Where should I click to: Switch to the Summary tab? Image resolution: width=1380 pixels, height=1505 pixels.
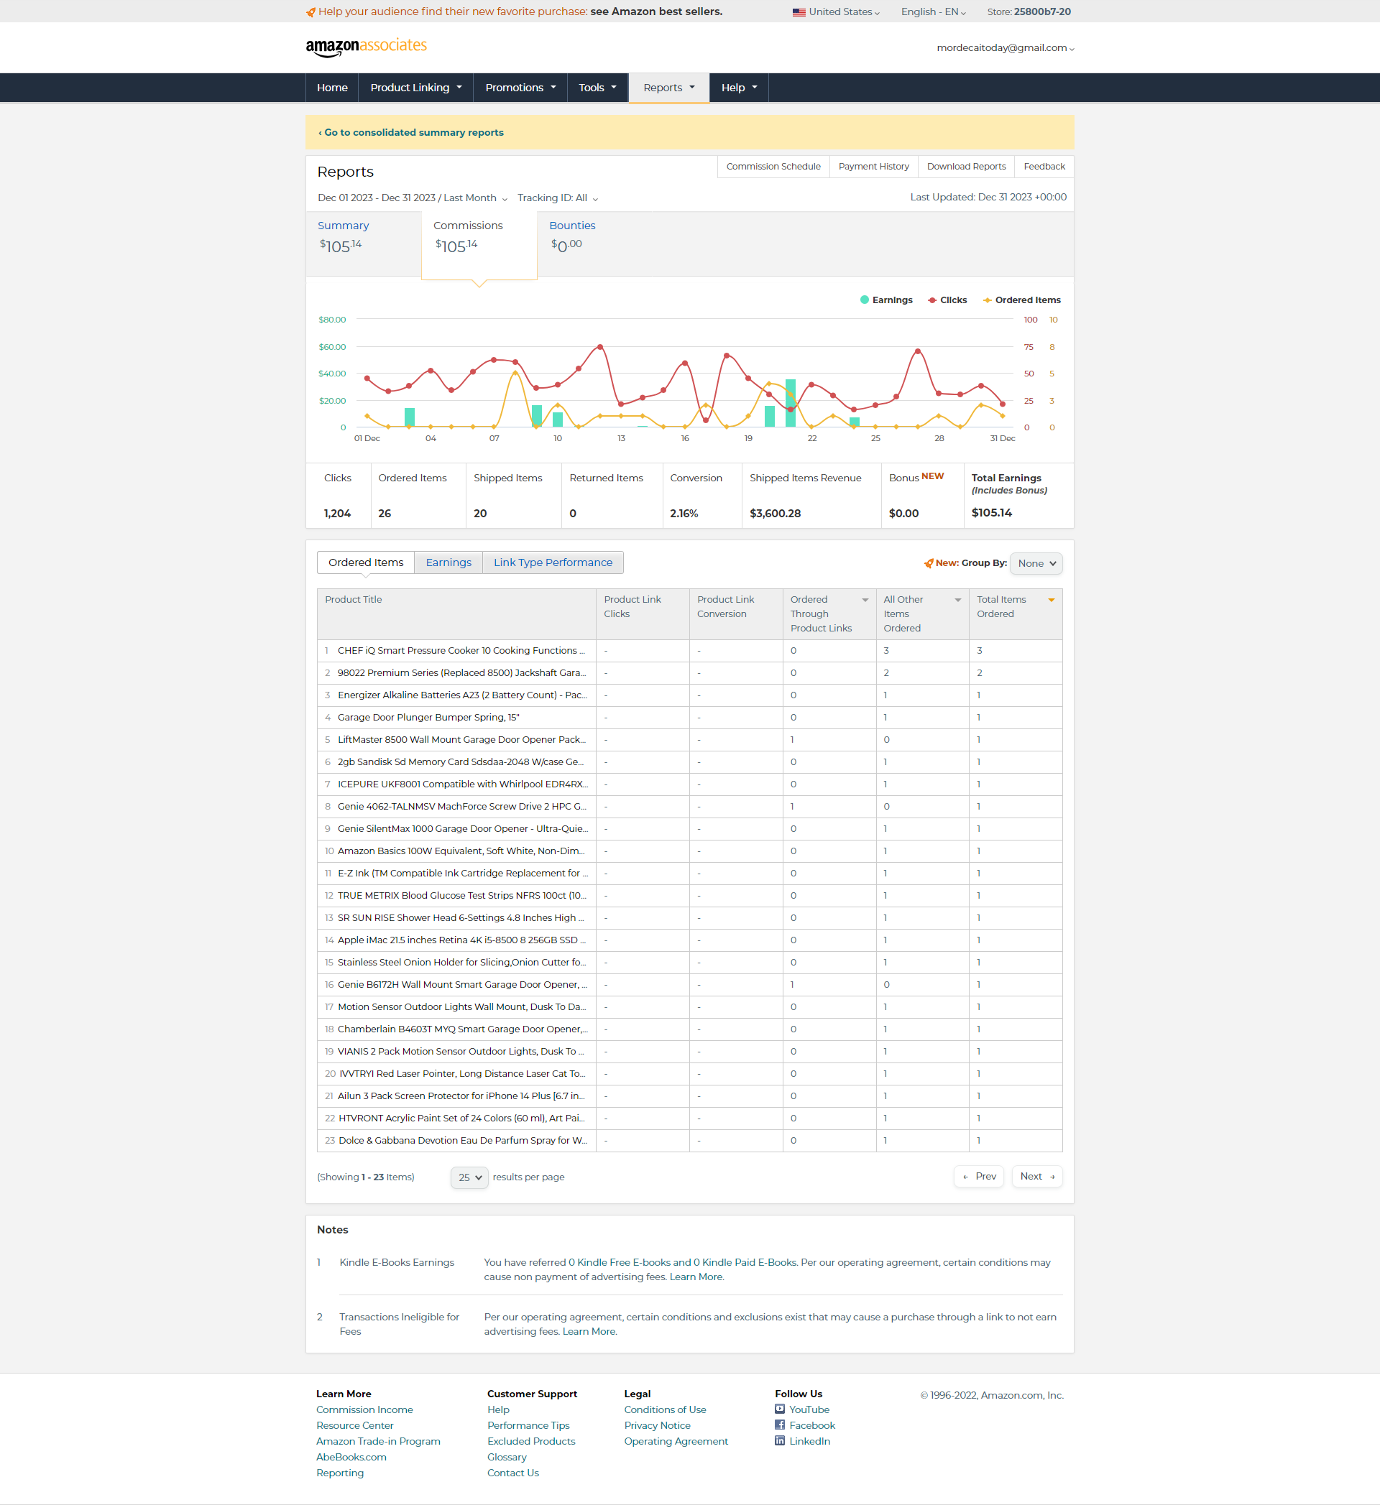tap(364, 244)
